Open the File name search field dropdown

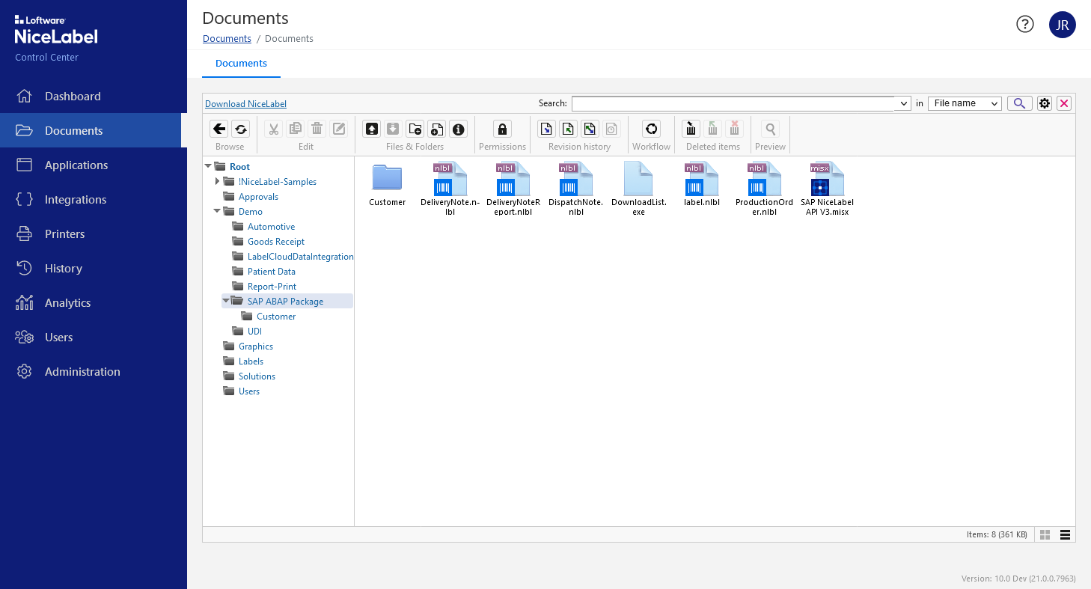click(965, 103)
